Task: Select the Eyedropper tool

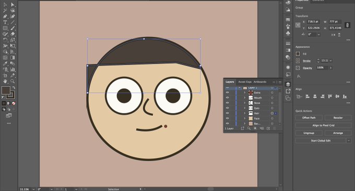Action: pos(5,63)
